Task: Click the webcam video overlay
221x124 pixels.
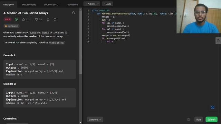Action: [x=199, y=17]
